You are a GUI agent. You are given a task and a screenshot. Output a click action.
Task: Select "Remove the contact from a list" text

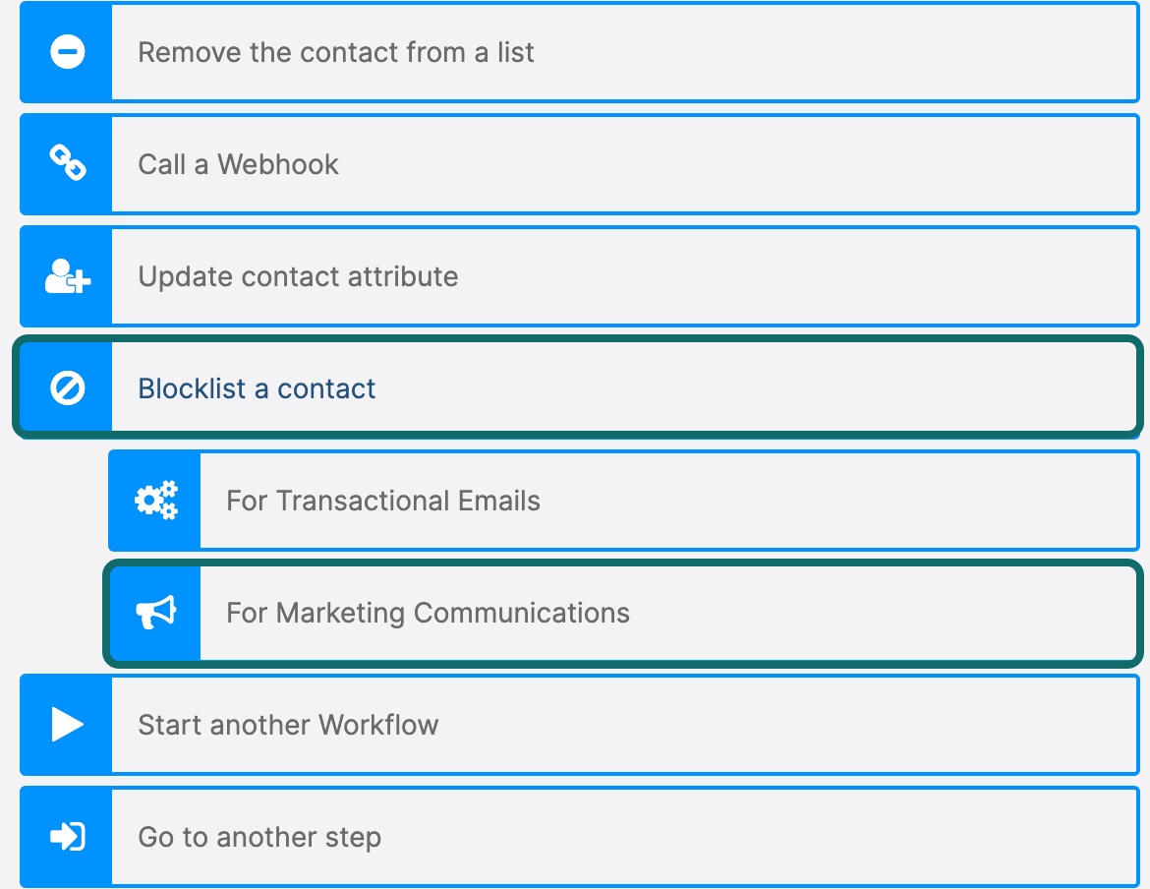tap(335, 52)
